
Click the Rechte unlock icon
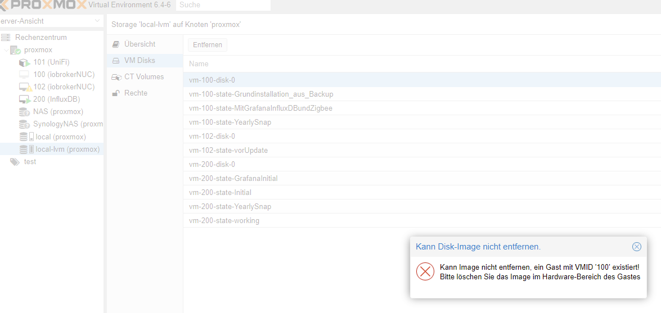click(116, 93)
